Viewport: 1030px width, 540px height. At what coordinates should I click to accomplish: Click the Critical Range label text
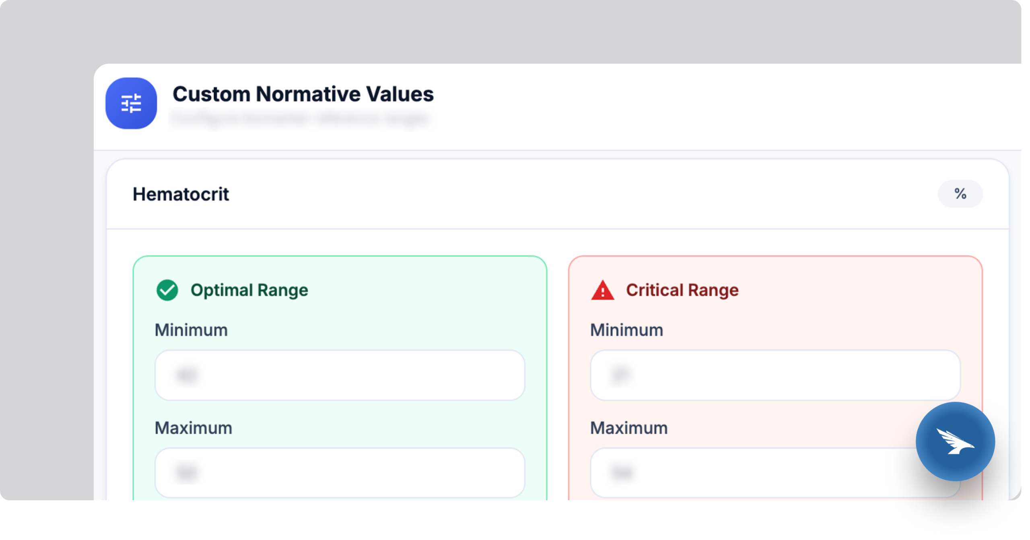tap(682, 290)
